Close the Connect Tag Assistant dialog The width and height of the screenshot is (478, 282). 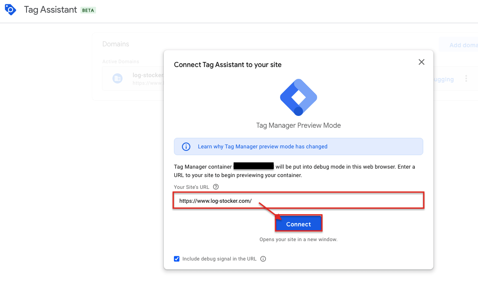421,62
